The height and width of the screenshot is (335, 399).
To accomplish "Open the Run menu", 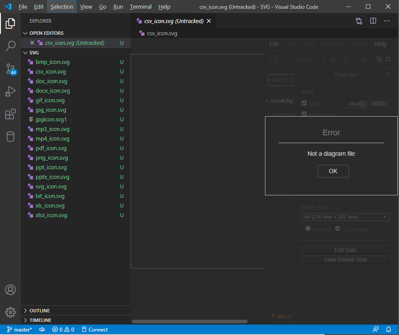I will (x=118, y=7).
